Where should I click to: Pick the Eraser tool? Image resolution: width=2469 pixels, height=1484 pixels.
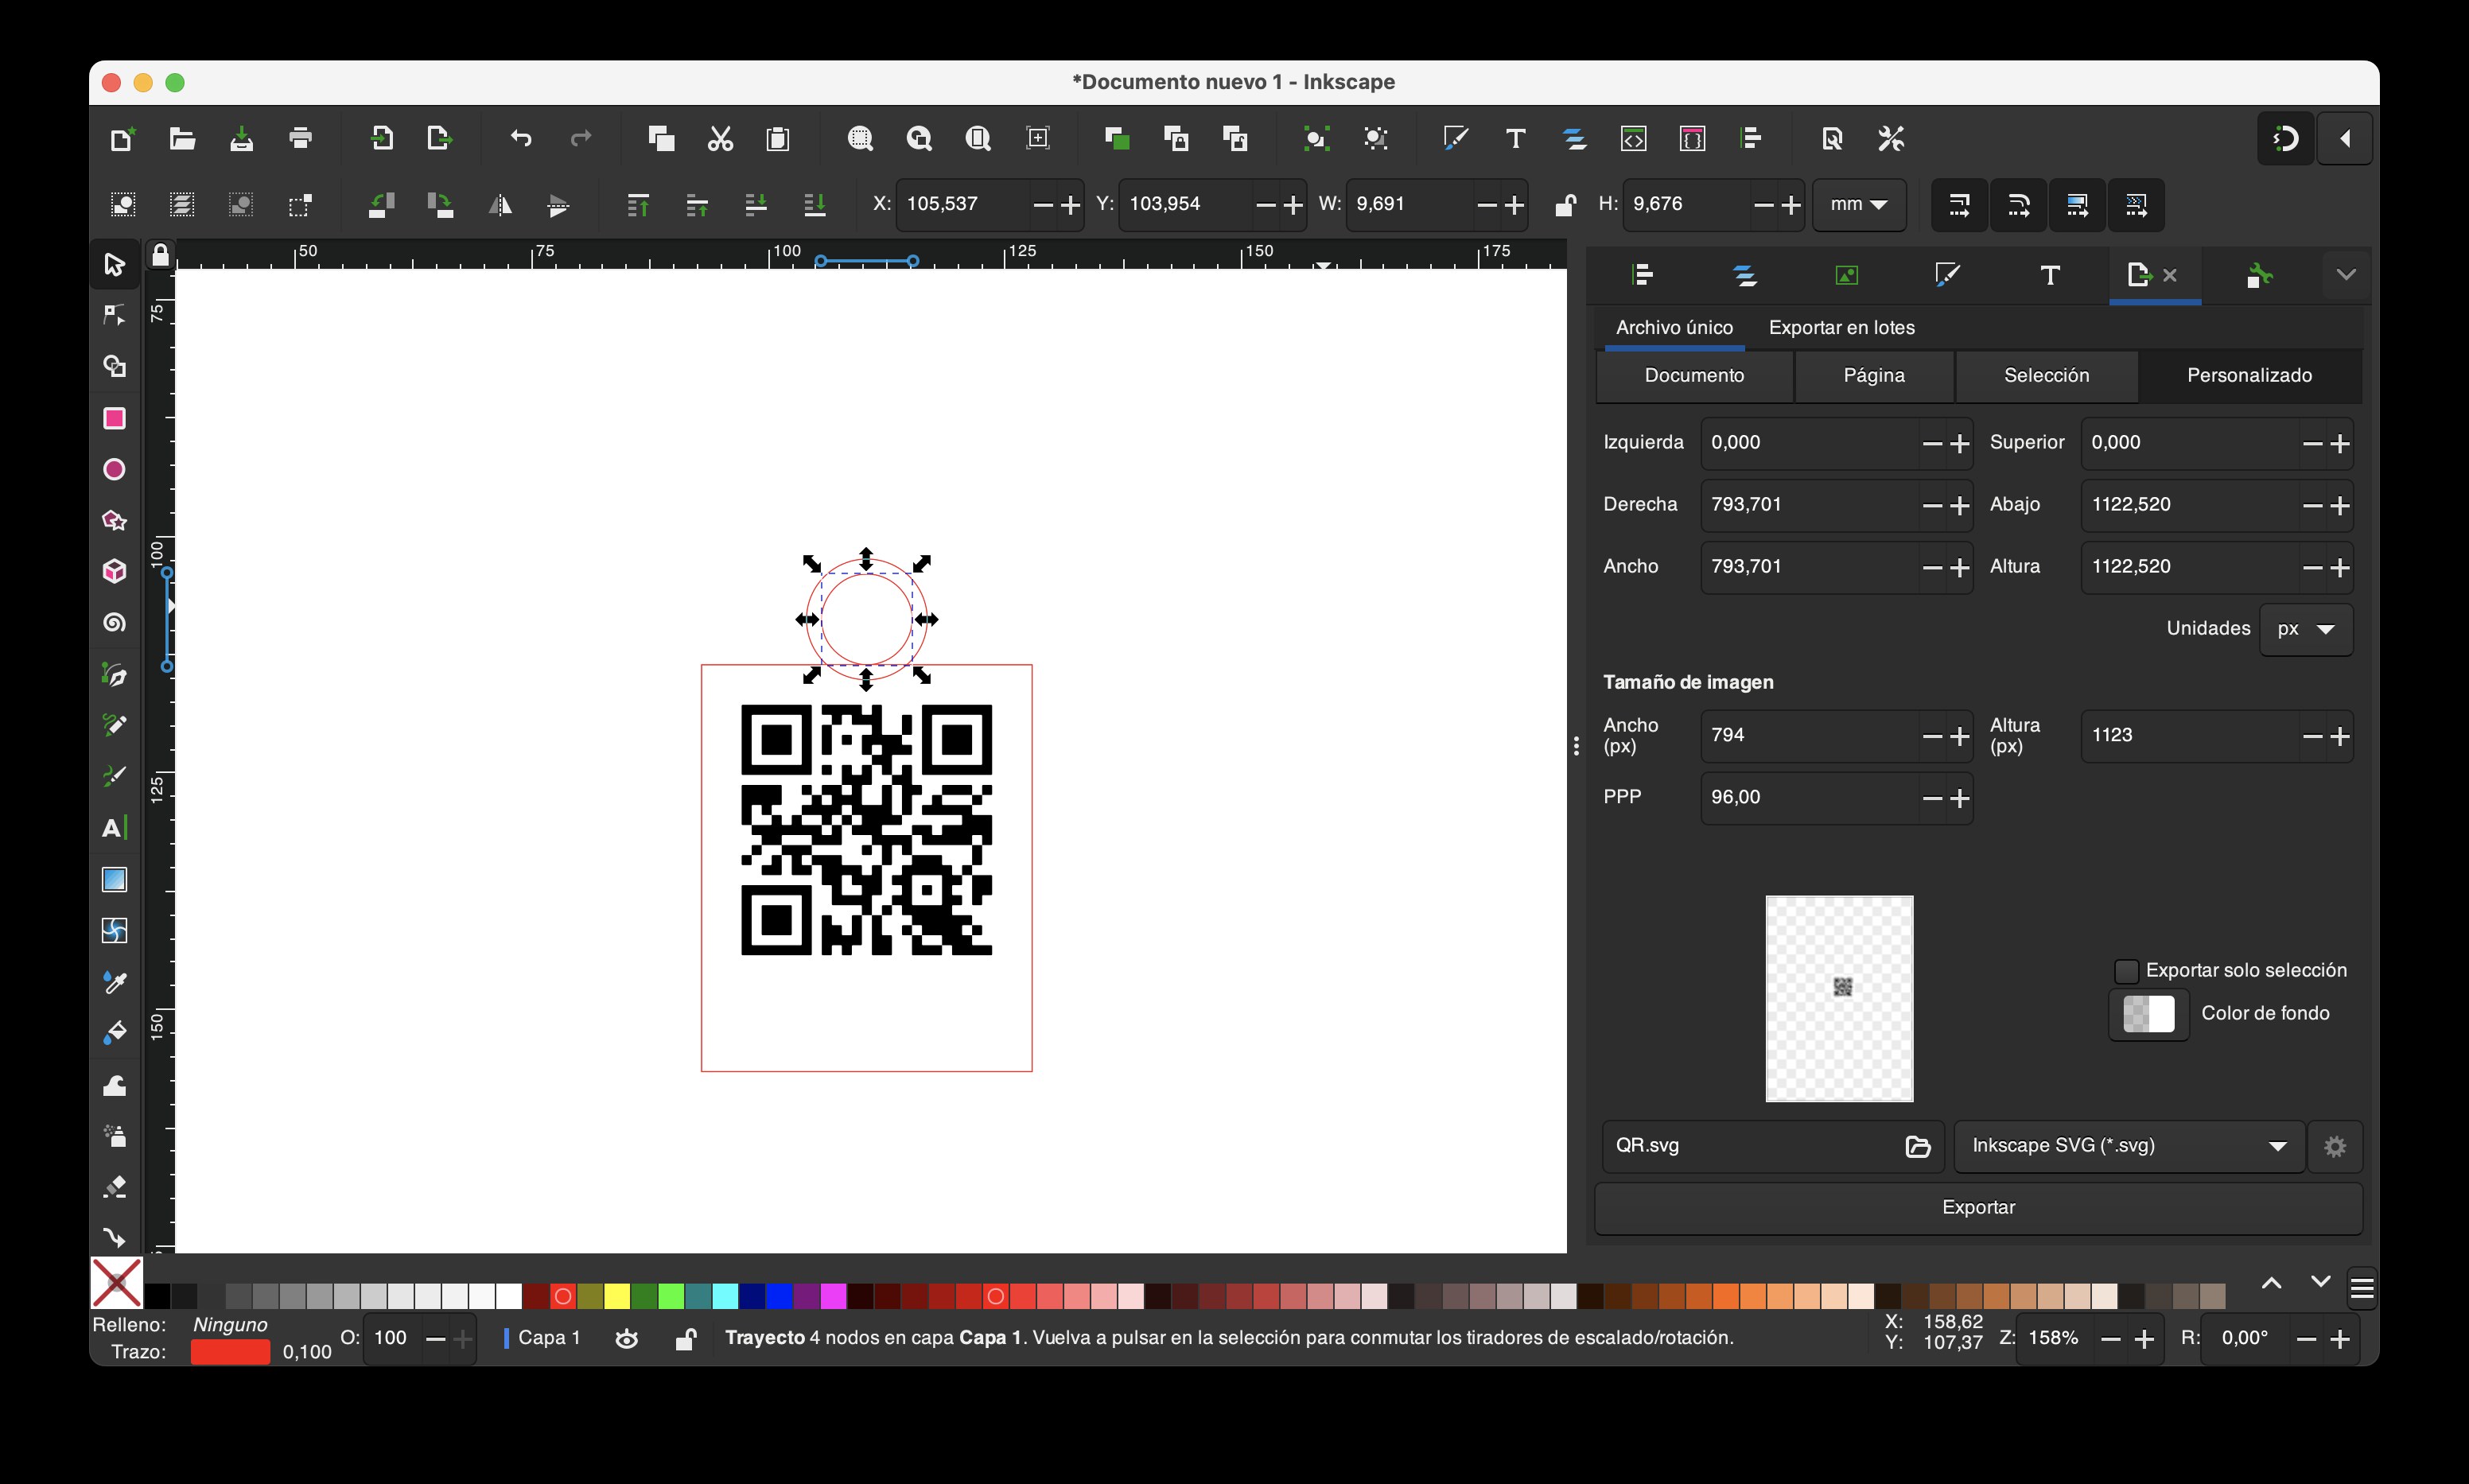pos(114,1187)
